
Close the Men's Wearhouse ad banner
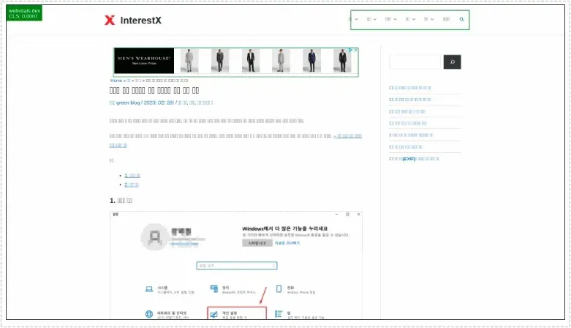click(x=356, y=50)
